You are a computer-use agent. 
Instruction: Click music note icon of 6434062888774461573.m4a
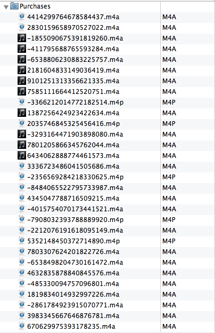coord(22,155)
